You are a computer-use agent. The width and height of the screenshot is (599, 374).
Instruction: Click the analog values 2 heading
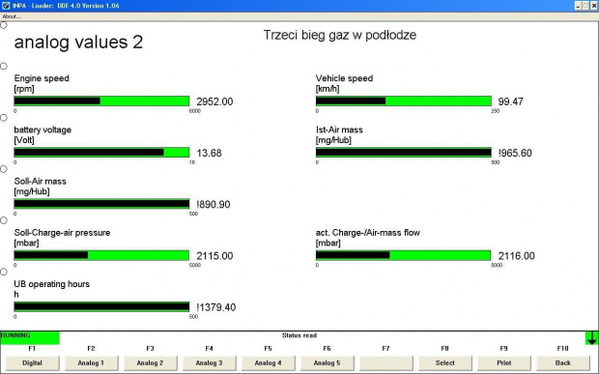(78, 42)
